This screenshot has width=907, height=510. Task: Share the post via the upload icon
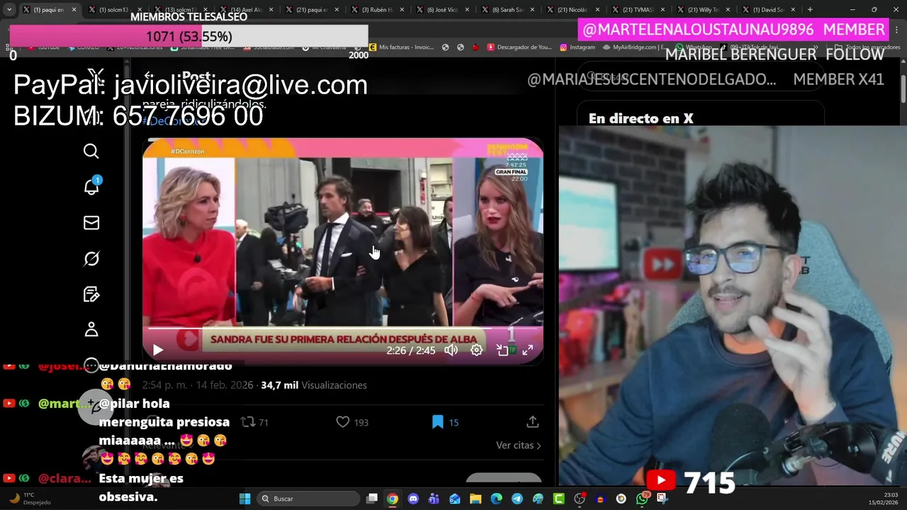tap(533, 422)
